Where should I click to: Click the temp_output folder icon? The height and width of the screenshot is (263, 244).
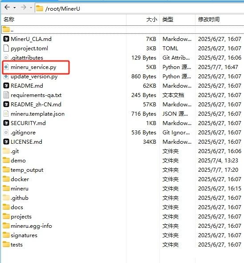[x=6, y=170]
